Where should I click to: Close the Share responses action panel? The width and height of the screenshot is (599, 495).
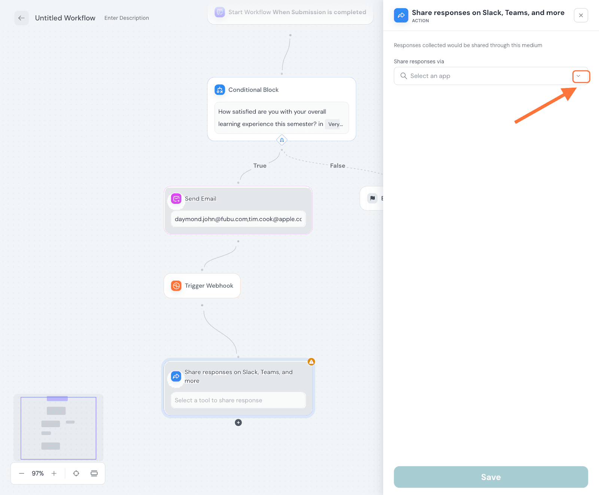pyautogui.click(x=581, y=15)
